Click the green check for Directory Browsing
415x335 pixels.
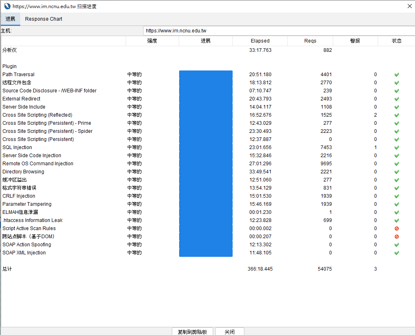pyautogui.click(x=396, y=172)
